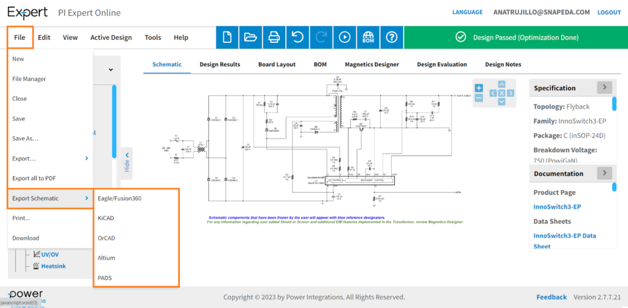The width and height of the screenshot is (628, 308).
Task: Switch to the Design Notes tab
Action: (503, 64)
